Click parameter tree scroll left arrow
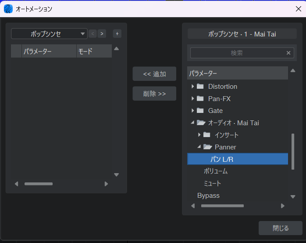Screen dimensions: 306x243 (x=193, y=206)
